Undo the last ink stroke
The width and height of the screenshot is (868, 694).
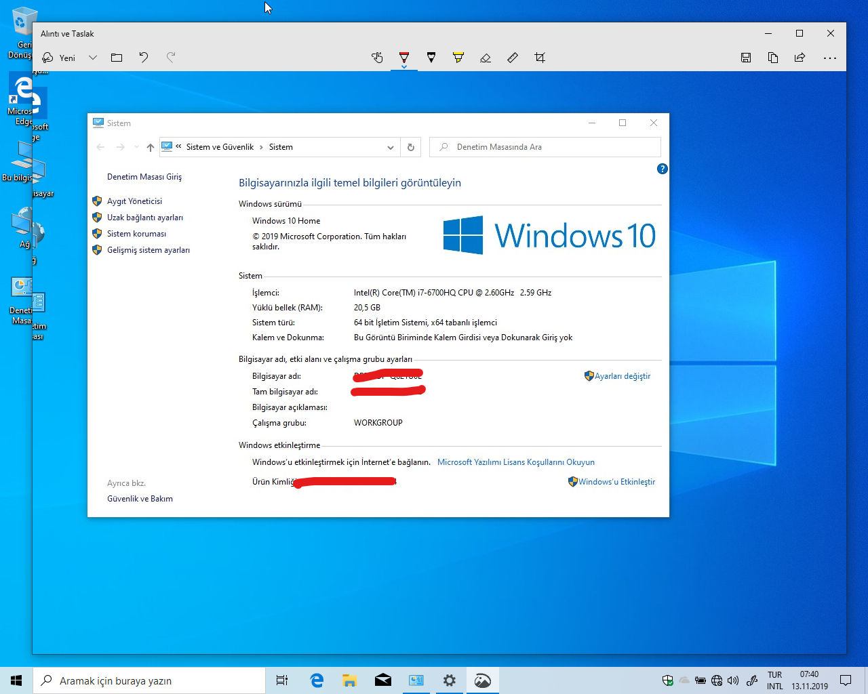click(x=144, y=58)
